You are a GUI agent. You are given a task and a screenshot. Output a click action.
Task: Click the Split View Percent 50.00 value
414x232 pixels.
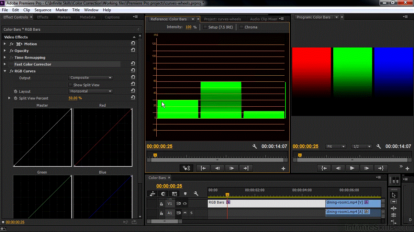pyautogui.click(x=73, y=98)
